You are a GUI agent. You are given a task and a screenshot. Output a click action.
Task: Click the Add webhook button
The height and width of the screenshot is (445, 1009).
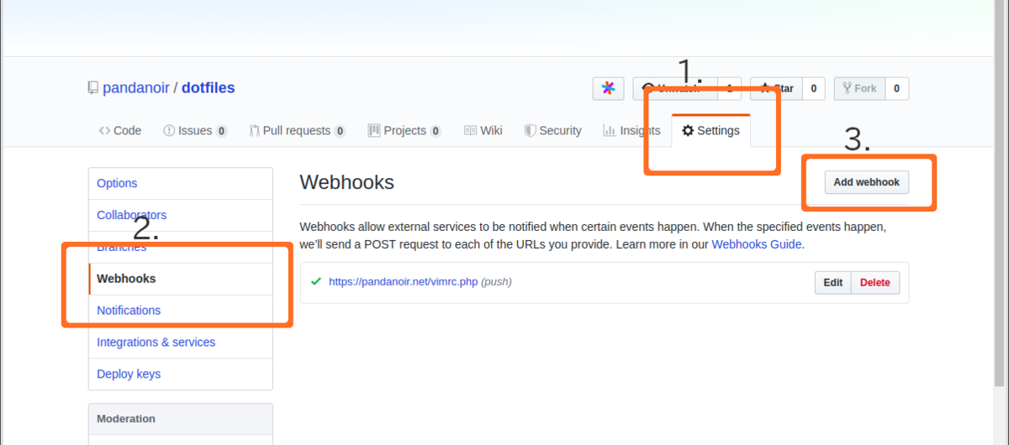867,182
